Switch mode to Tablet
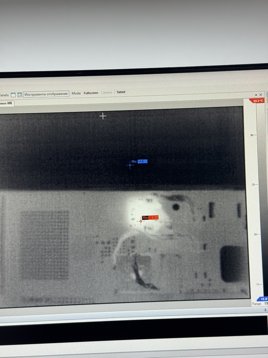268x358 pixels. (x=121, y=92)
